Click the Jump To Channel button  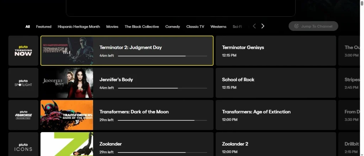(313, 26)
